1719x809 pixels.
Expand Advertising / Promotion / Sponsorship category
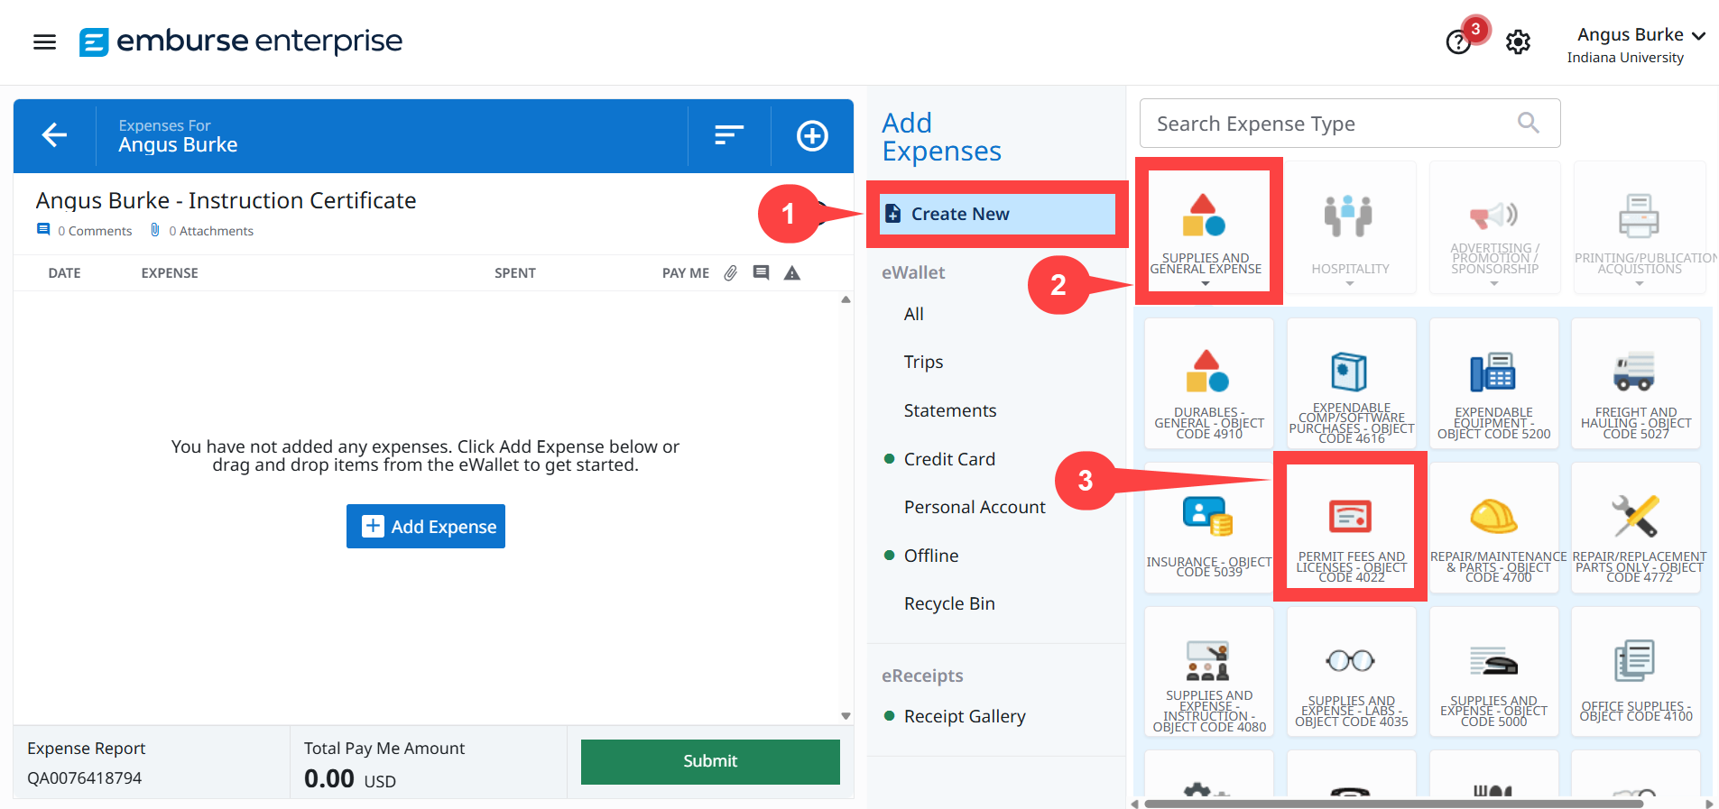(1493, 230)
